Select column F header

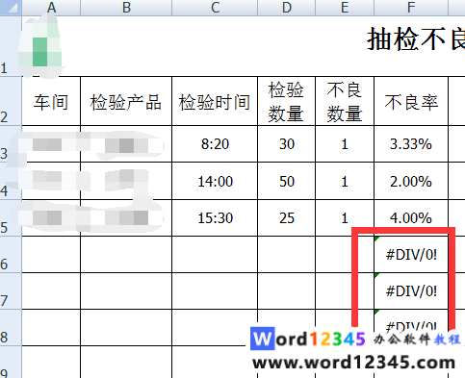[x=411, y=8]
